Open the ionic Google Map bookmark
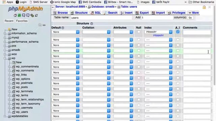The image size is (216, 121). pyautogui.click(x=63, y=2)
